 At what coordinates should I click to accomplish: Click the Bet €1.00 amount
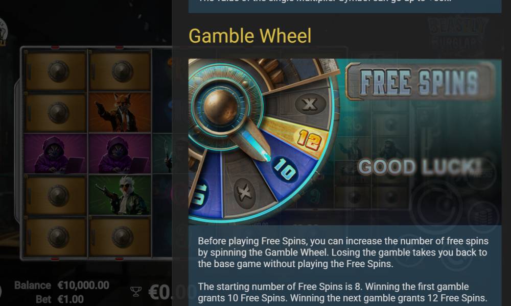click(x=60, y=299)
